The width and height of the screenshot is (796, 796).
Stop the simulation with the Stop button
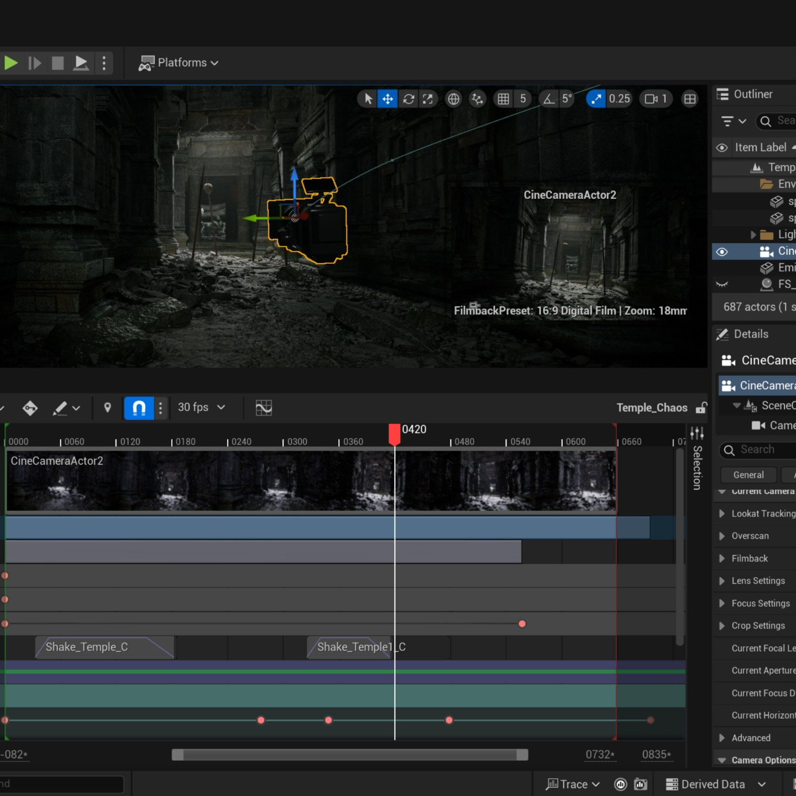[57, 63]
